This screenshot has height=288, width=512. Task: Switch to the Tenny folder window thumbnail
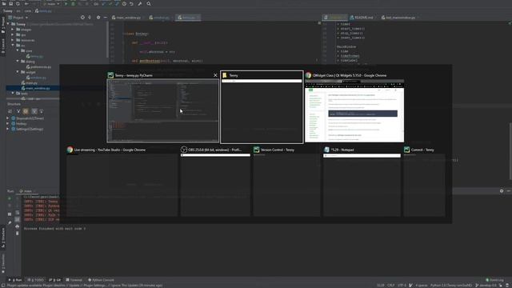262,110
